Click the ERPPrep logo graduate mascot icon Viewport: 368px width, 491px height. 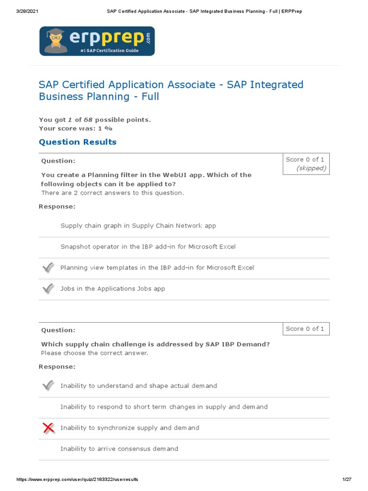pyautogui.click(x=56, y=41)
